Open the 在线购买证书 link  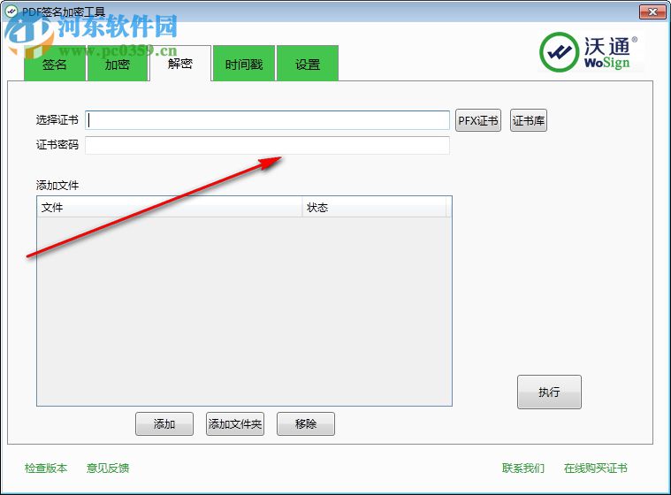[x=596, y=468]
